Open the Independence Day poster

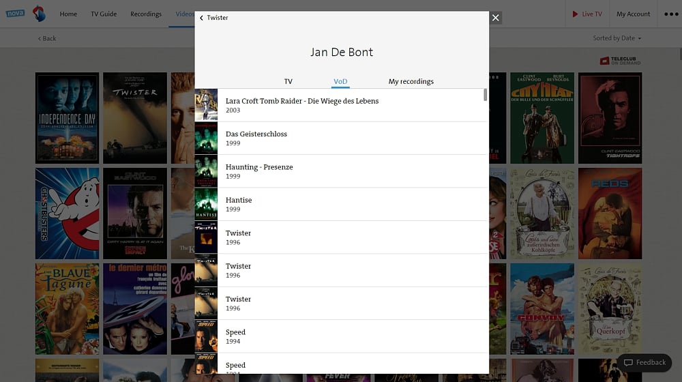pos(67,118)
